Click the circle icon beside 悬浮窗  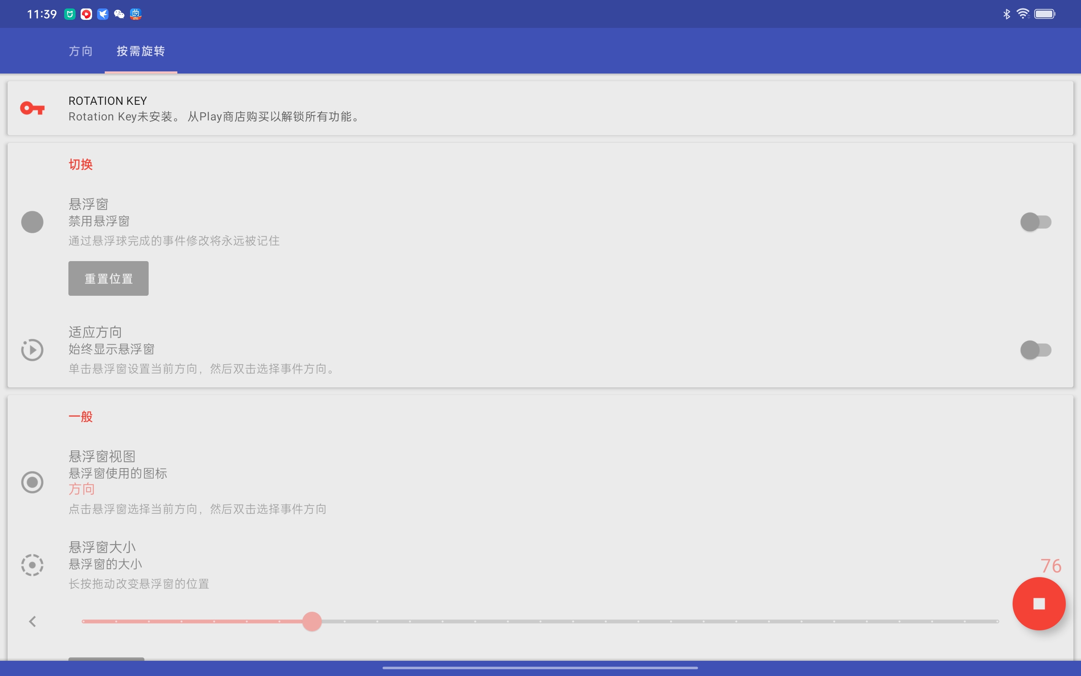tap(32, 222)
